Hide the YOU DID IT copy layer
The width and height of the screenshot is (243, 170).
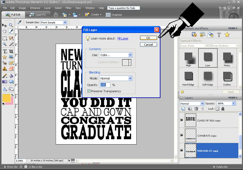[181, 151]
